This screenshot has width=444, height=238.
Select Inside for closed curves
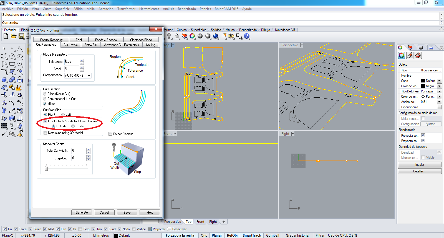pyautogui.click(x=73, y=126)
